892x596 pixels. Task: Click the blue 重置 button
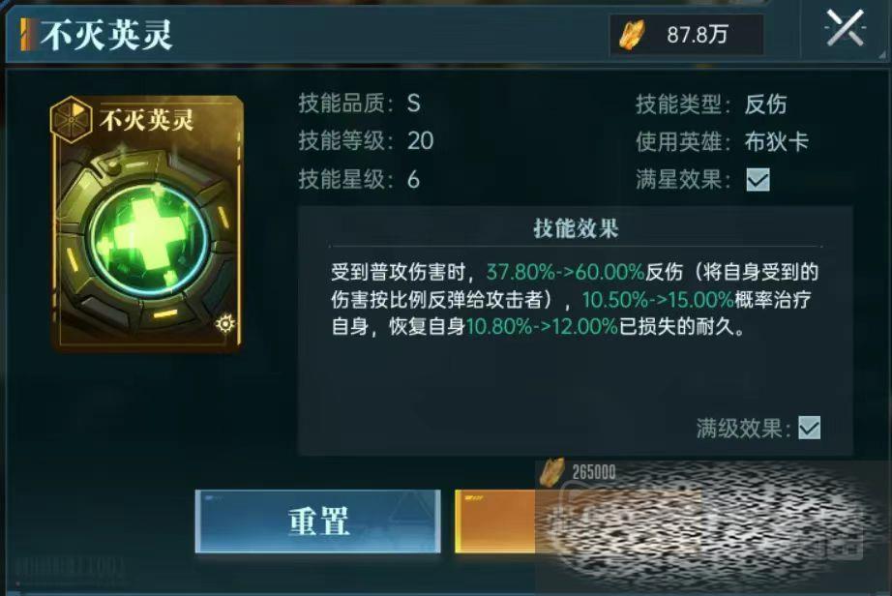318,521
